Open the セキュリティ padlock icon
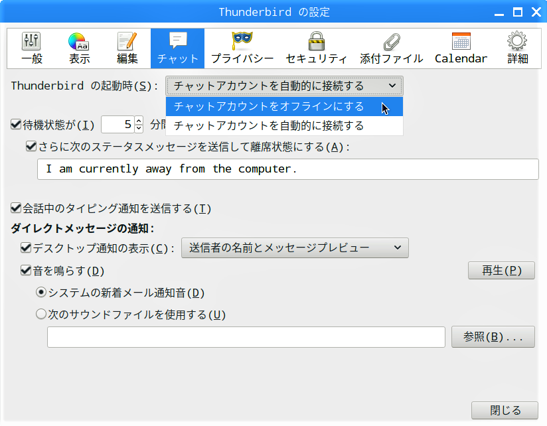Image resolution: width=547 pixels, height=426 pixels. [x=317, y=48]
